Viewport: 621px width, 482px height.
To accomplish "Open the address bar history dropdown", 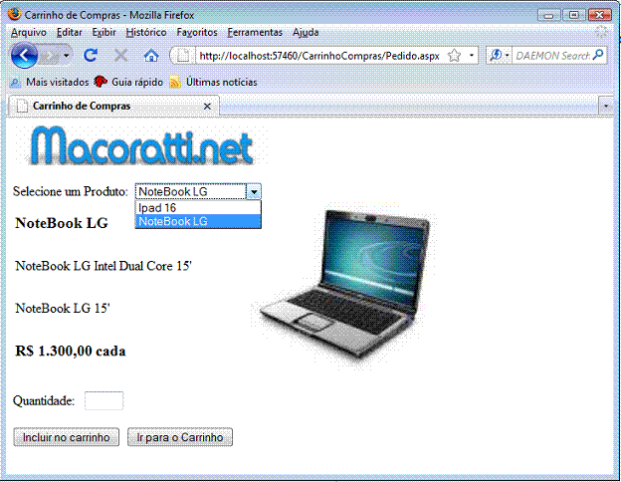I will pyautogui.click(x=472, y=56).
